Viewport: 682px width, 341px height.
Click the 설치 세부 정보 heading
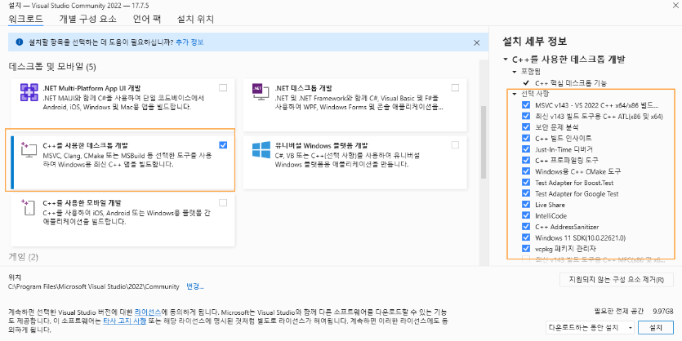click(534, 42)
